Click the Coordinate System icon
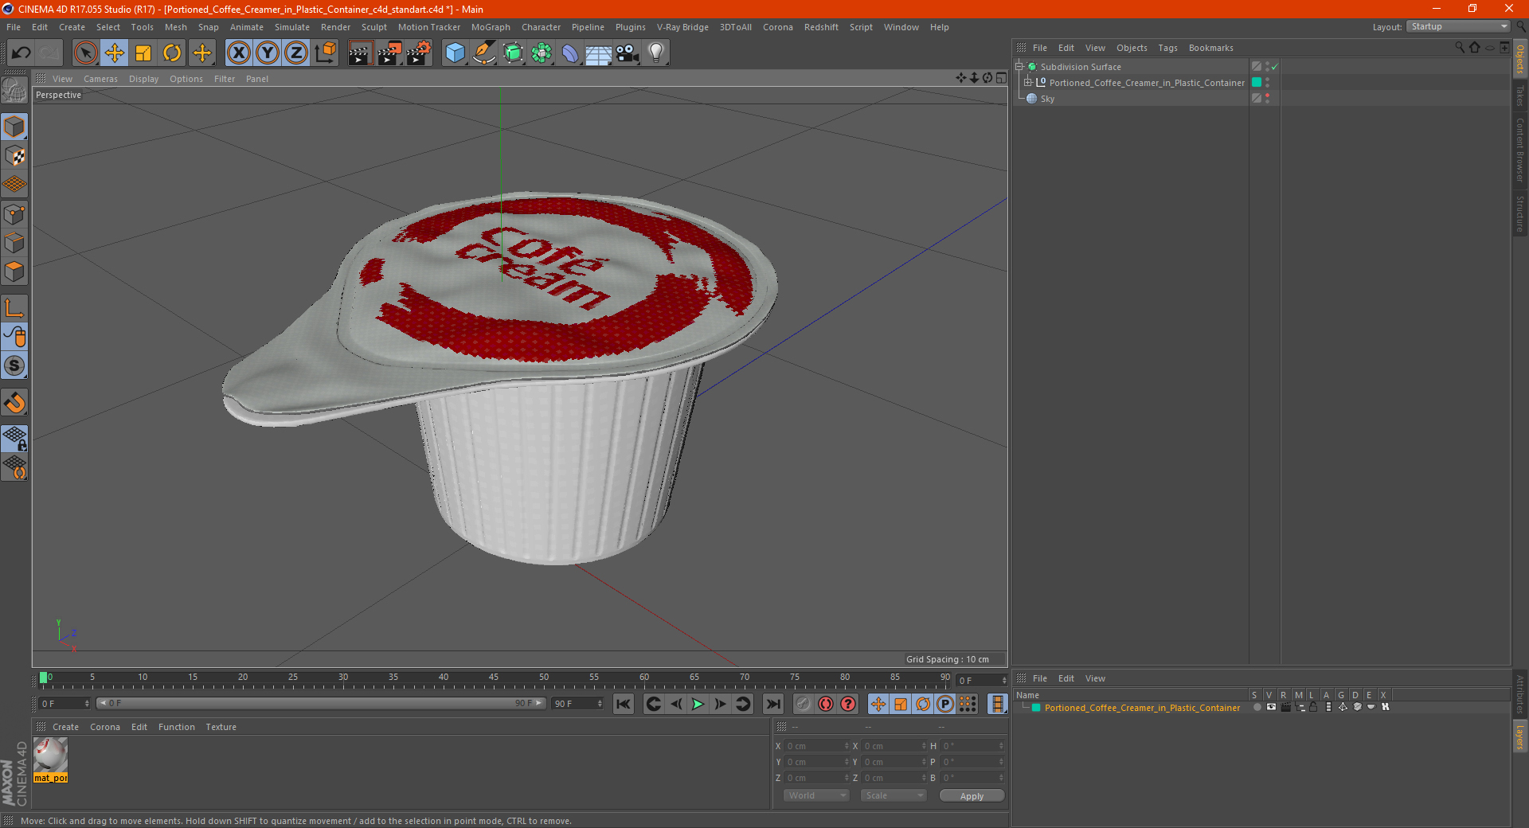1529x828 pixels. 325,53
